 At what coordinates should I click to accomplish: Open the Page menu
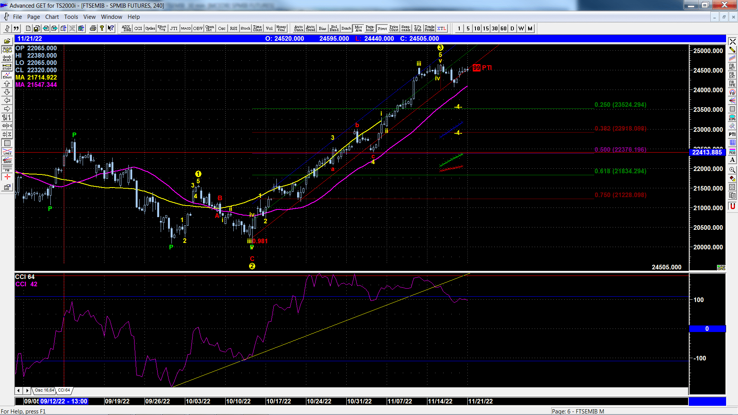[33, 17]
